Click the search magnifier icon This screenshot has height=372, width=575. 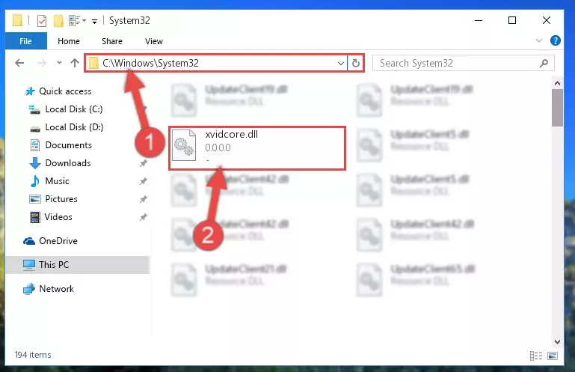pos(544,63)
